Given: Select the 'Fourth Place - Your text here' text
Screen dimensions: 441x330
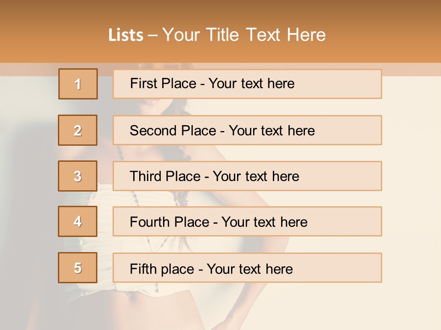Looking at the screenshot, I should (x=218, y=222).
